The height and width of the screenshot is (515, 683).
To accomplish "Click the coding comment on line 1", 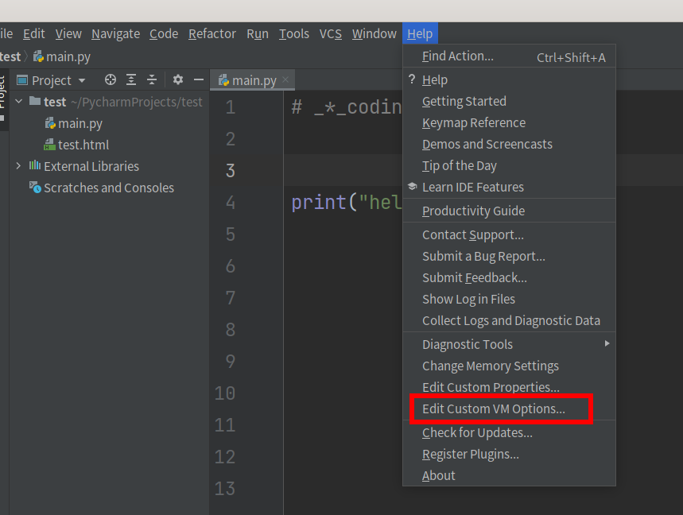I will [347, 107].
